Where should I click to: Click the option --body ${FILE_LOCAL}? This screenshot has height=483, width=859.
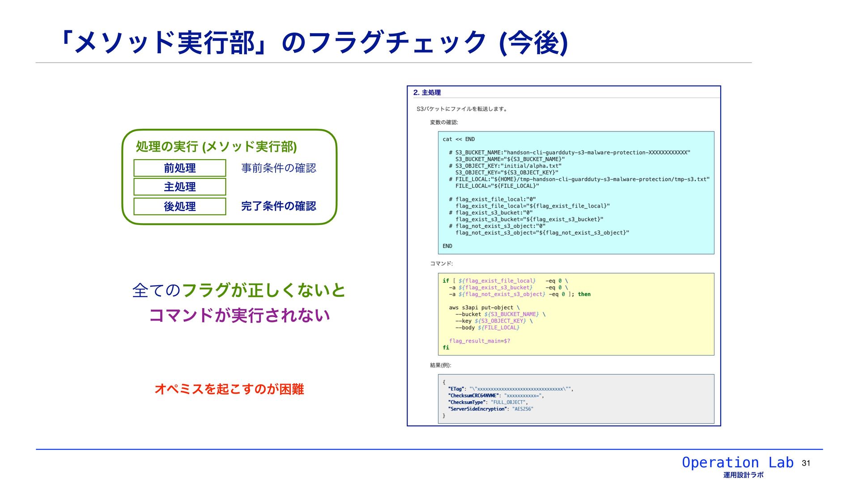click(488, 328)
